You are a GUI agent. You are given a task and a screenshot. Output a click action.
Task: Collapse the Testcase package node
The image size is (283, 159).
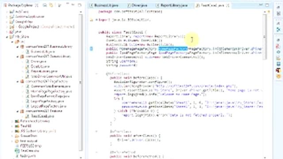(x=18, y=111)
